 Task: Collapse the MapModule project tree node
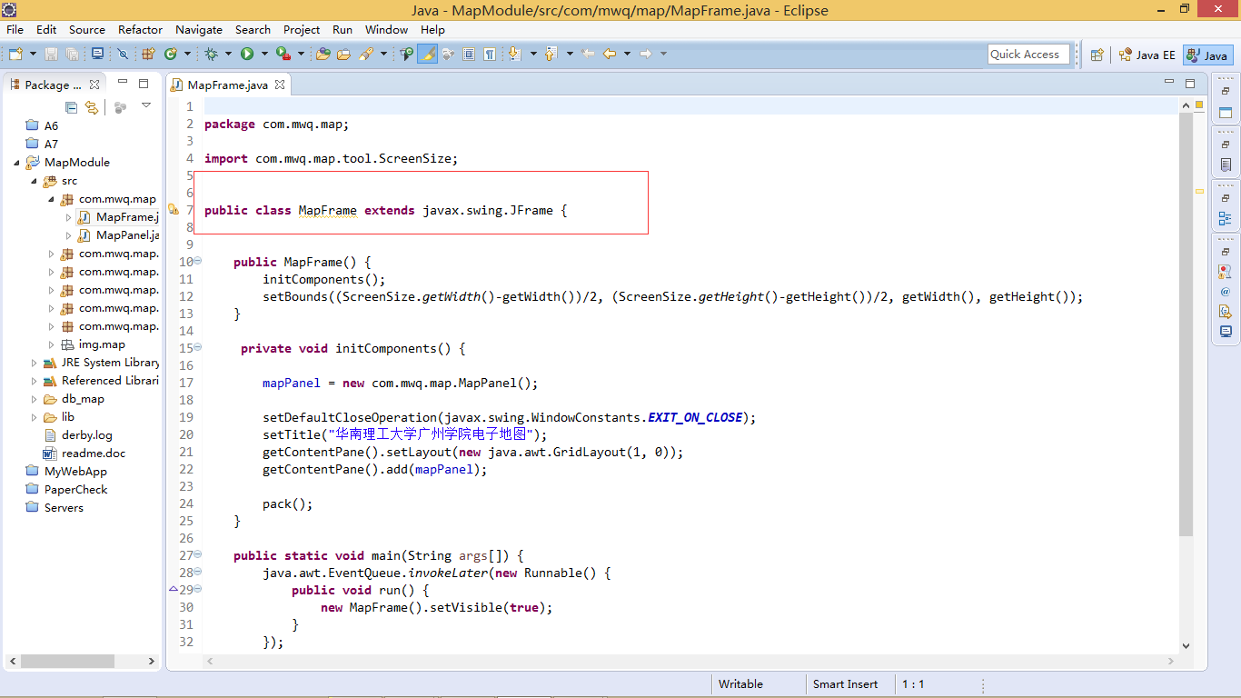click(x=17, y=163)
